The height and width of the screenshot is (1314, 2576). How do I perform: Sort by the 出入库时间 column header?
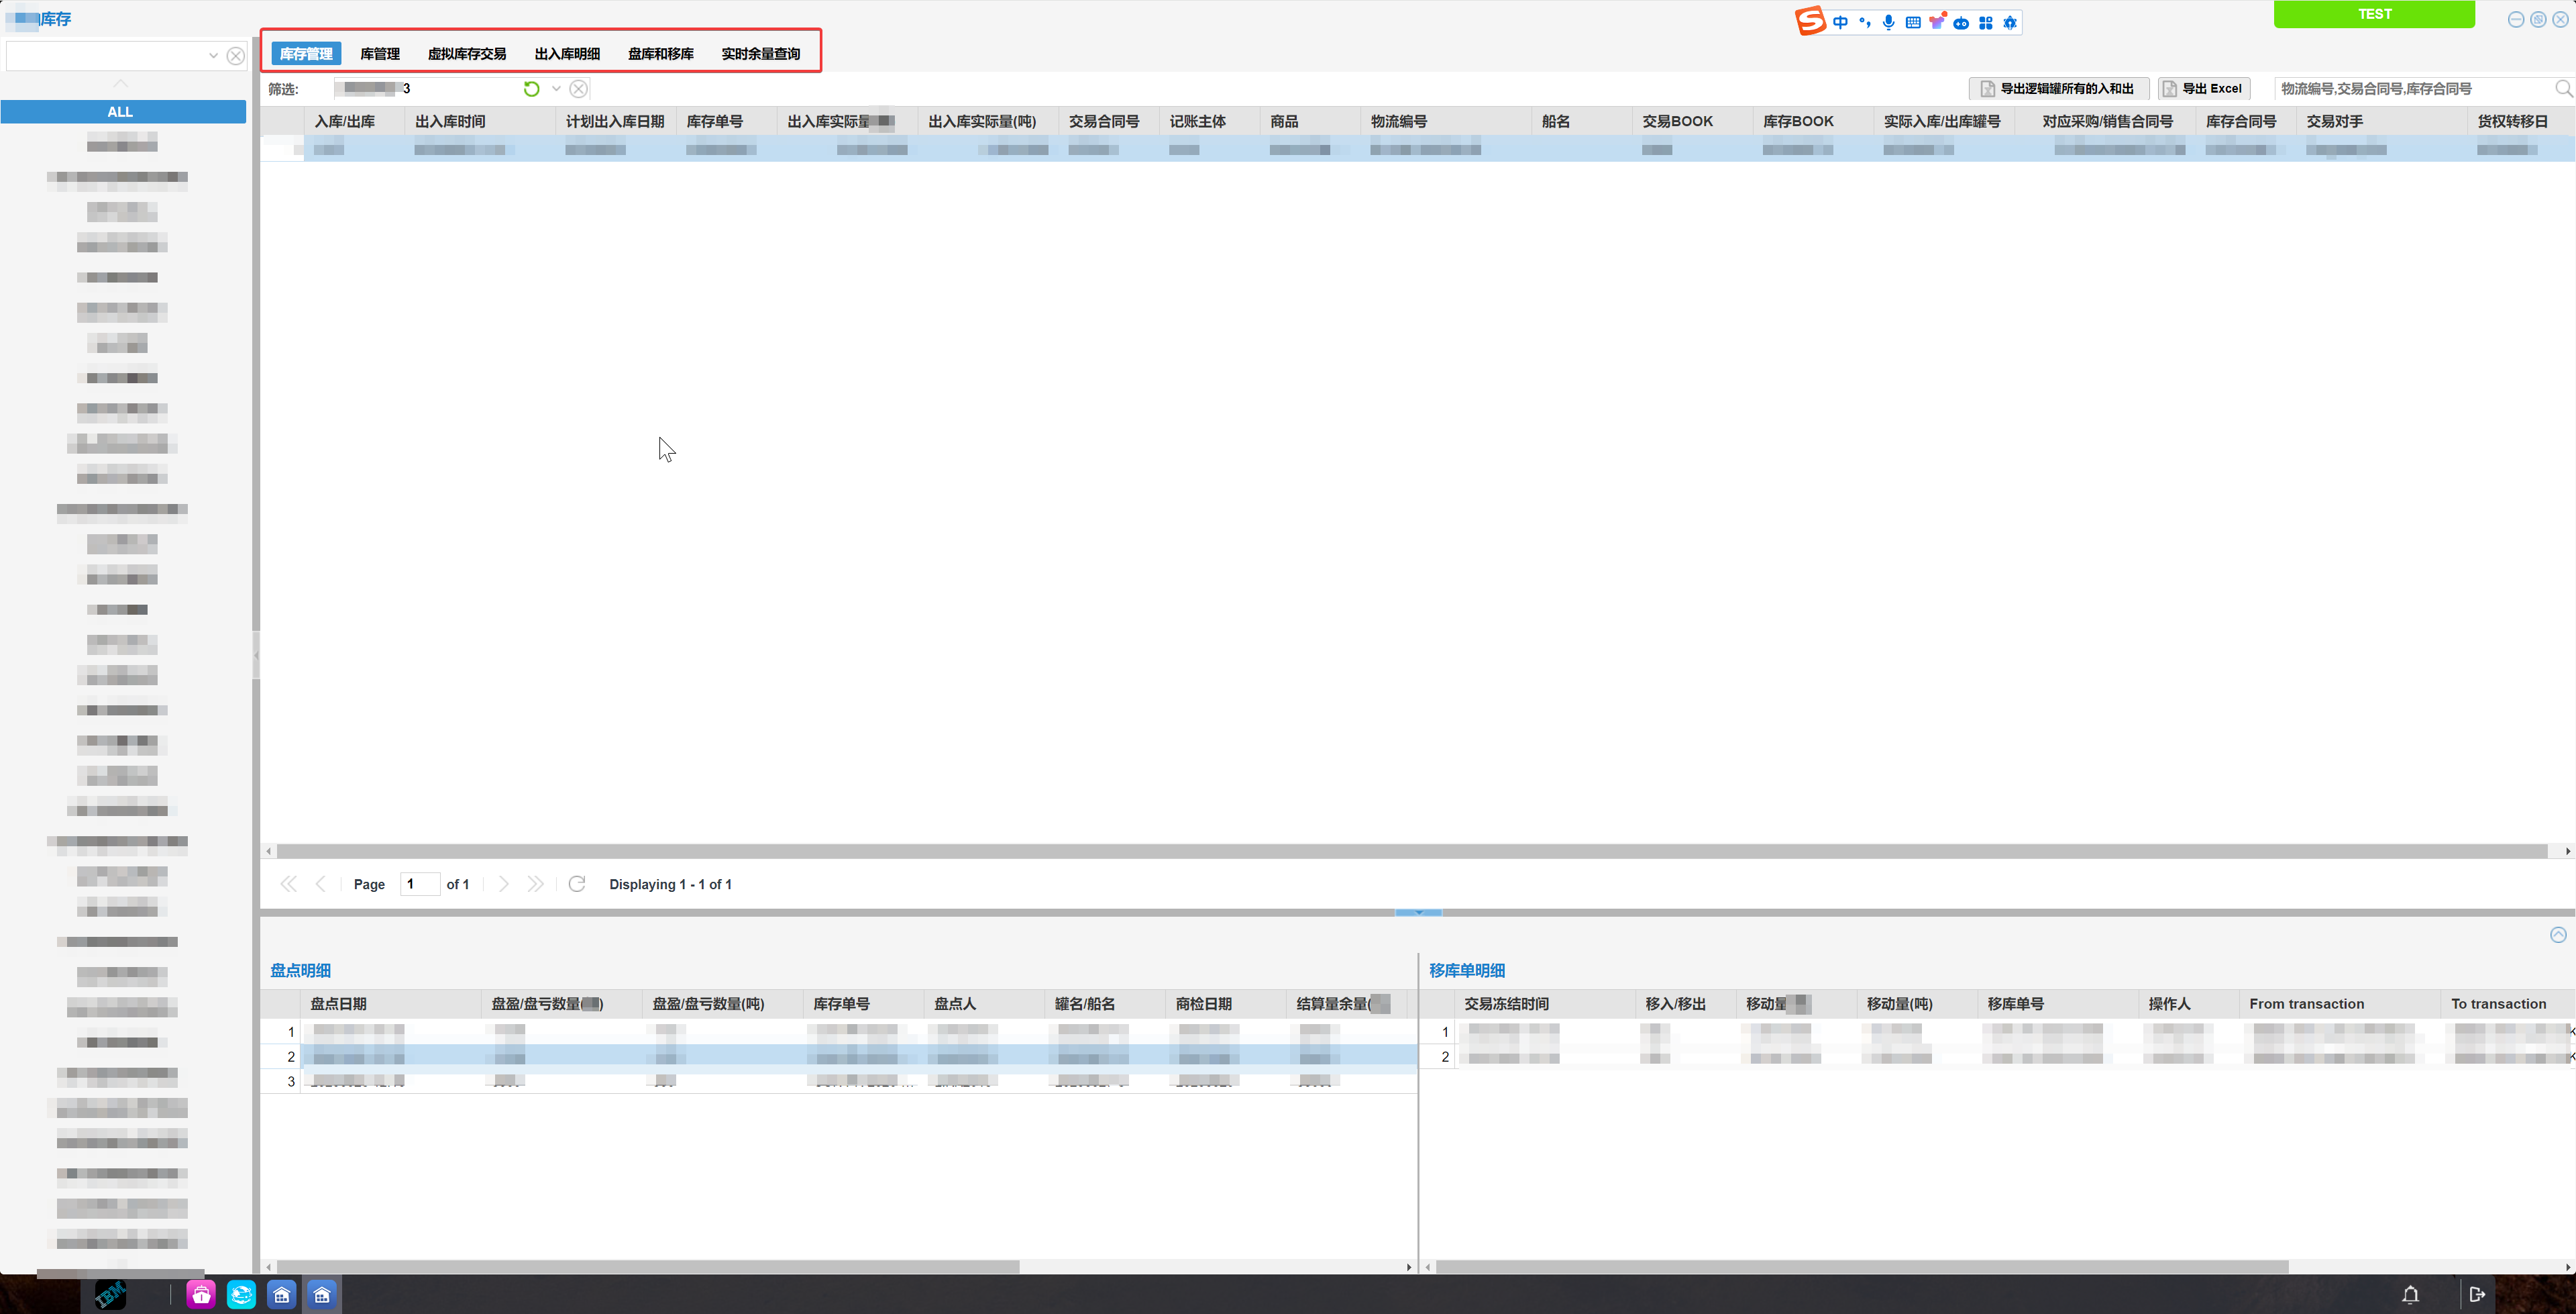480,121
